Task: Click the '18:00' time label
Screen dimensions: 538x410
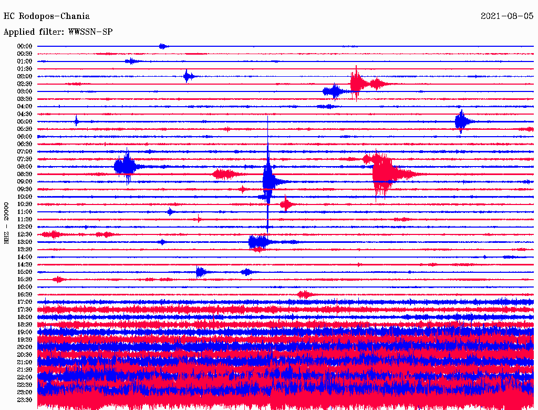Action: pos(25,317)
